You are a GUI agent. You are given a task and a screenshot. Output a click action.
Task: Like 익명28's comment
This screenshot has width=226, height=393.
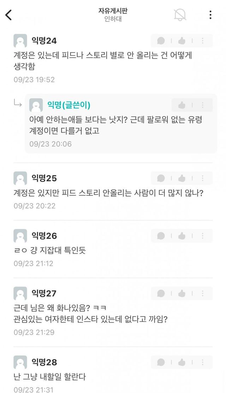point(182,362)
